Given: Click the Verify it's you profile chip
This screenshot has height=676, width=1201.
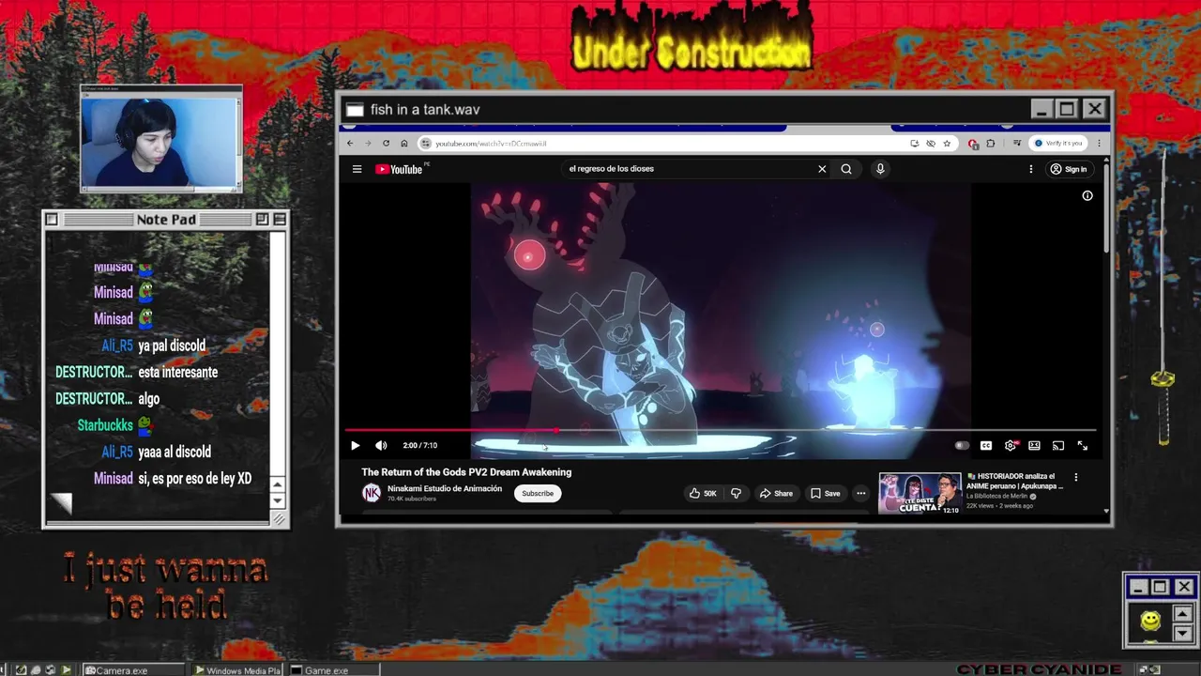Looking at the screenshot, I should click(1058, 144).
